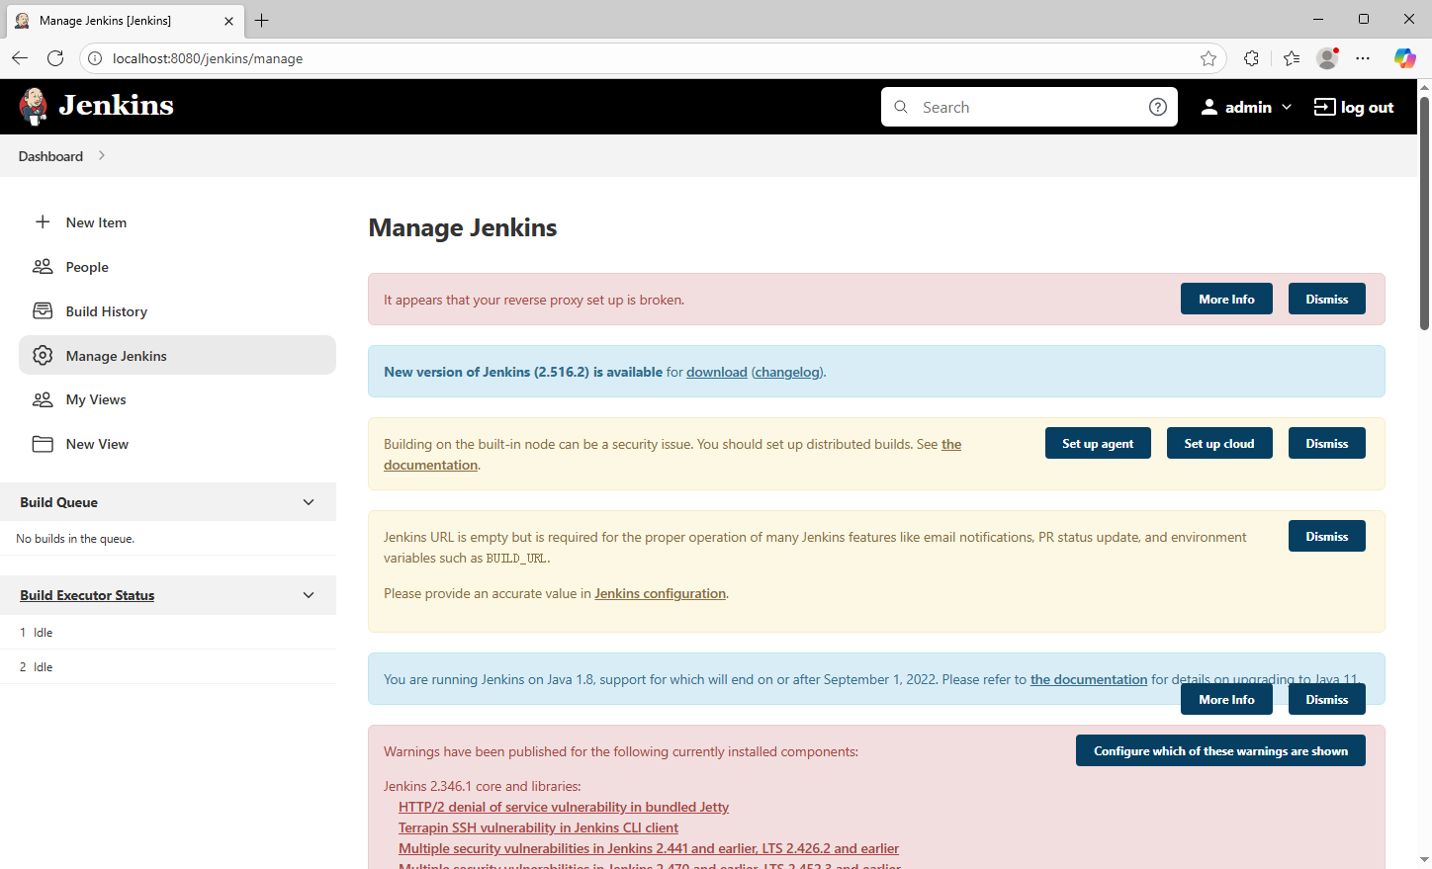Open the browser profile avatar
Viewport: 1432px width, 869px height.
coord(1327,58)
